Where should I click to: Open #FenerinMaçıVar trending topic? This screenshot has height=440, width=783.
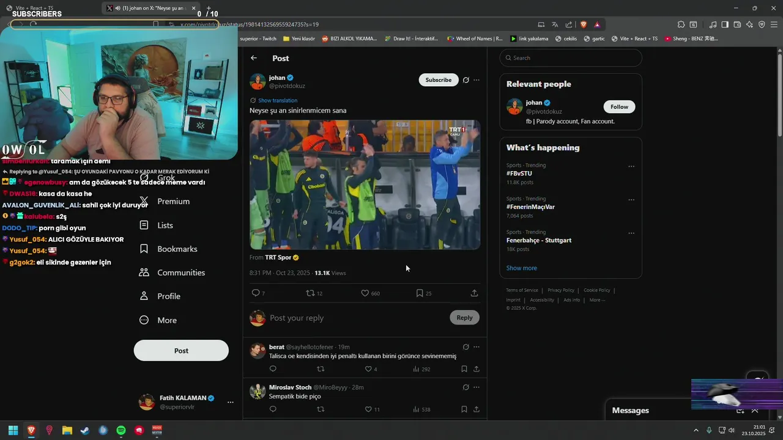530,207
